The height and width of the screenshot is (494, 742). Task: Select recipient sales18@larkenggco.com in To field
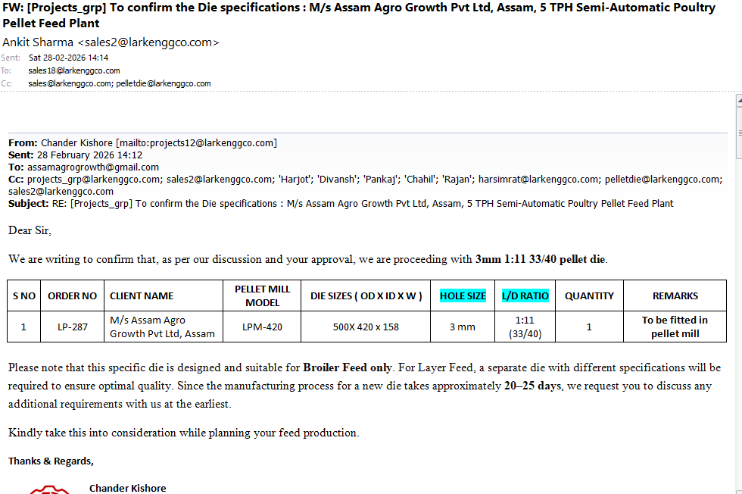pyautogui.click(x=74, y=70)
